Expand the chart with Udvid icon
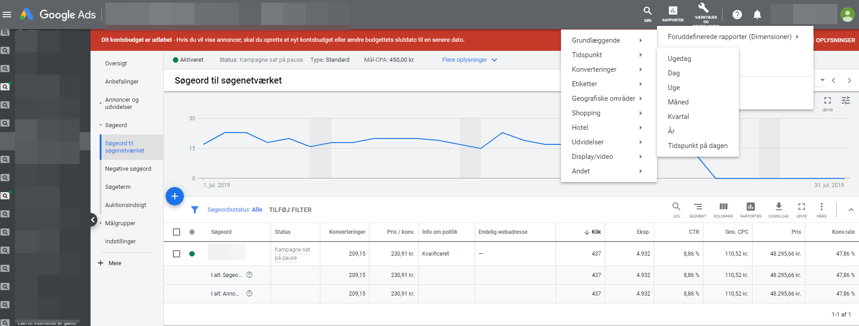The height and width of the screenshot is (326, 859). click(x=828, y=103)
